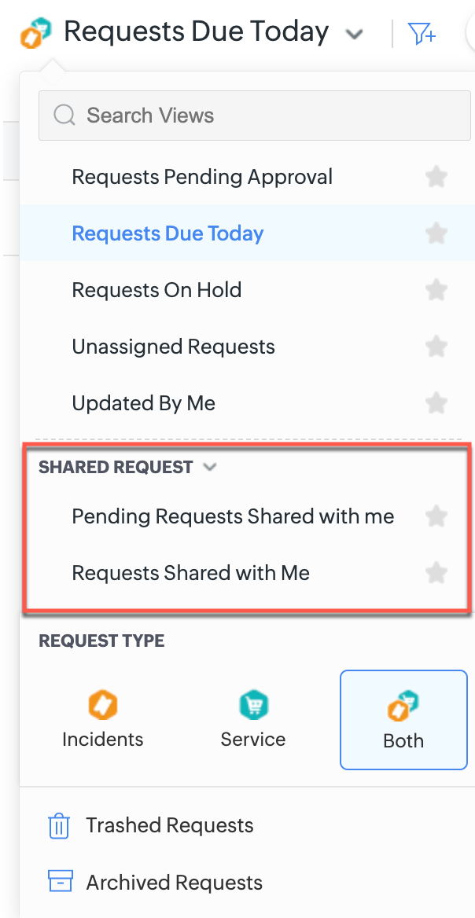Click the request type icon beside the view title

36,33
